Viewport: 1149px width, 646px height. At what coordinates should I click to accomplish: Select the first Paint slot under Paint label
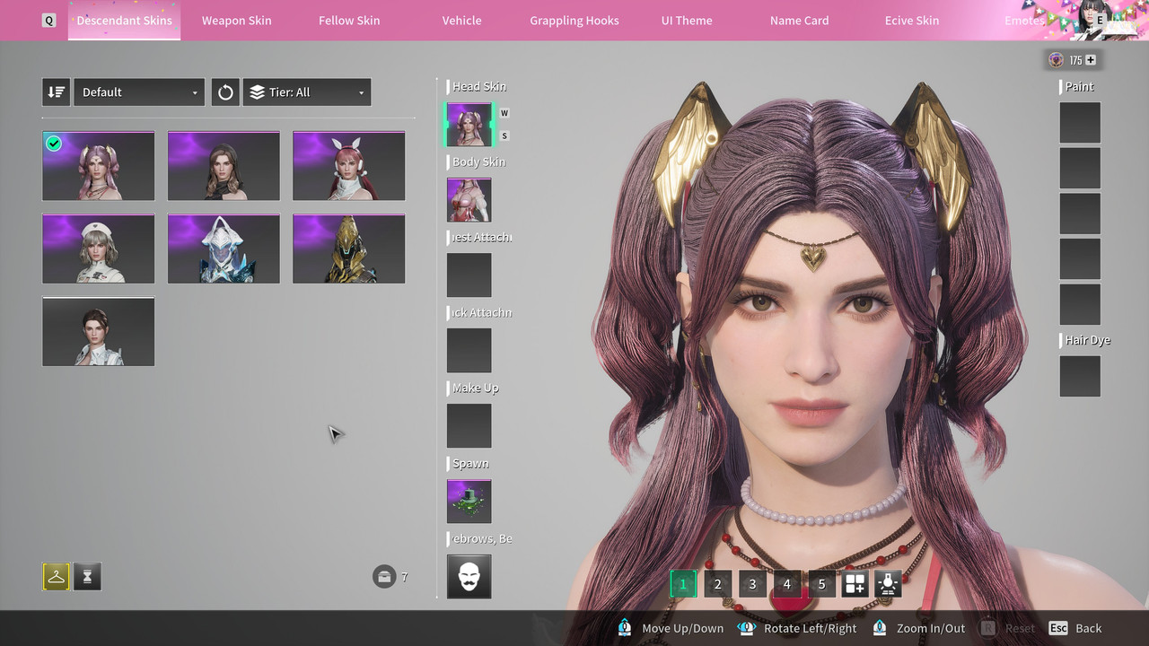1080,123
